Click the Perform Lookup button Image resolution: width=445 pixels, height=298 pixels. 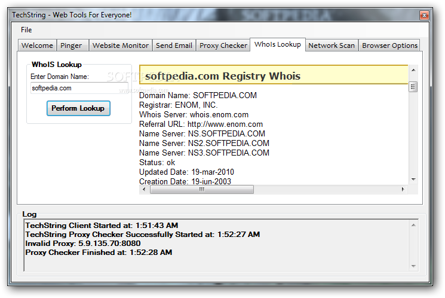[78, 108]
